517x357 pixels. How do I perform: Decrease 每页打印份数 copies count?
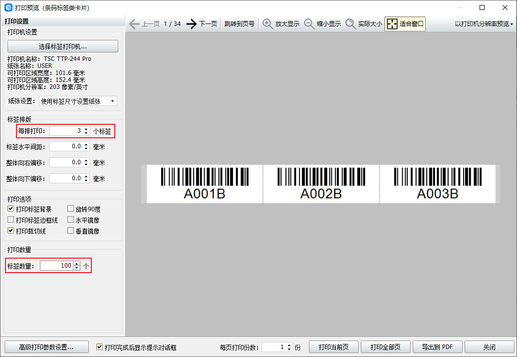click(x=289, y=349)
